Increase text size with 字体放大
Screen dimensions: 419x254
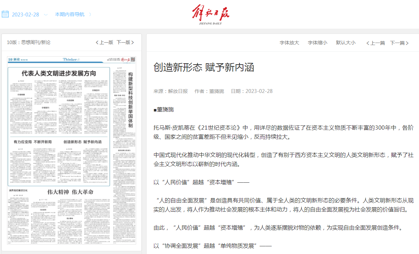289,43
